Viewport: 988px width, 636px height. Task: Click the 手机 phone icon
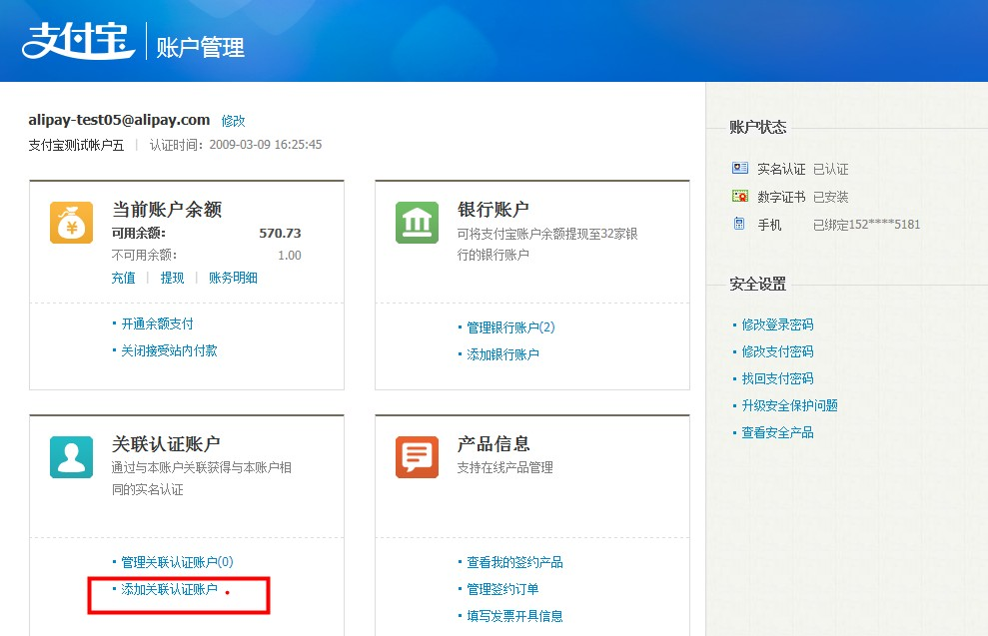739,224
